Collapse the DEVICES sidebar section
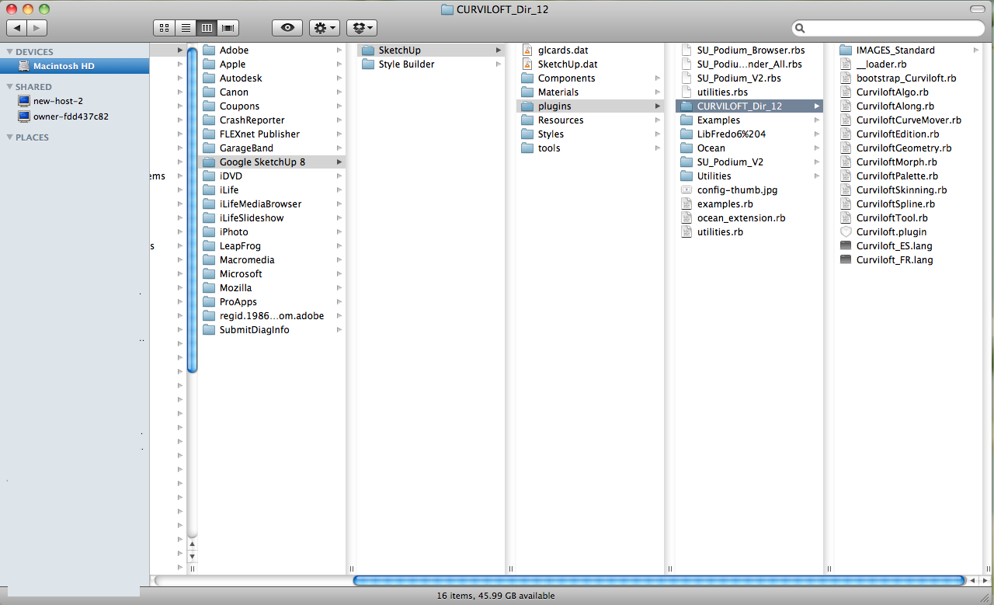 (9, 52)
